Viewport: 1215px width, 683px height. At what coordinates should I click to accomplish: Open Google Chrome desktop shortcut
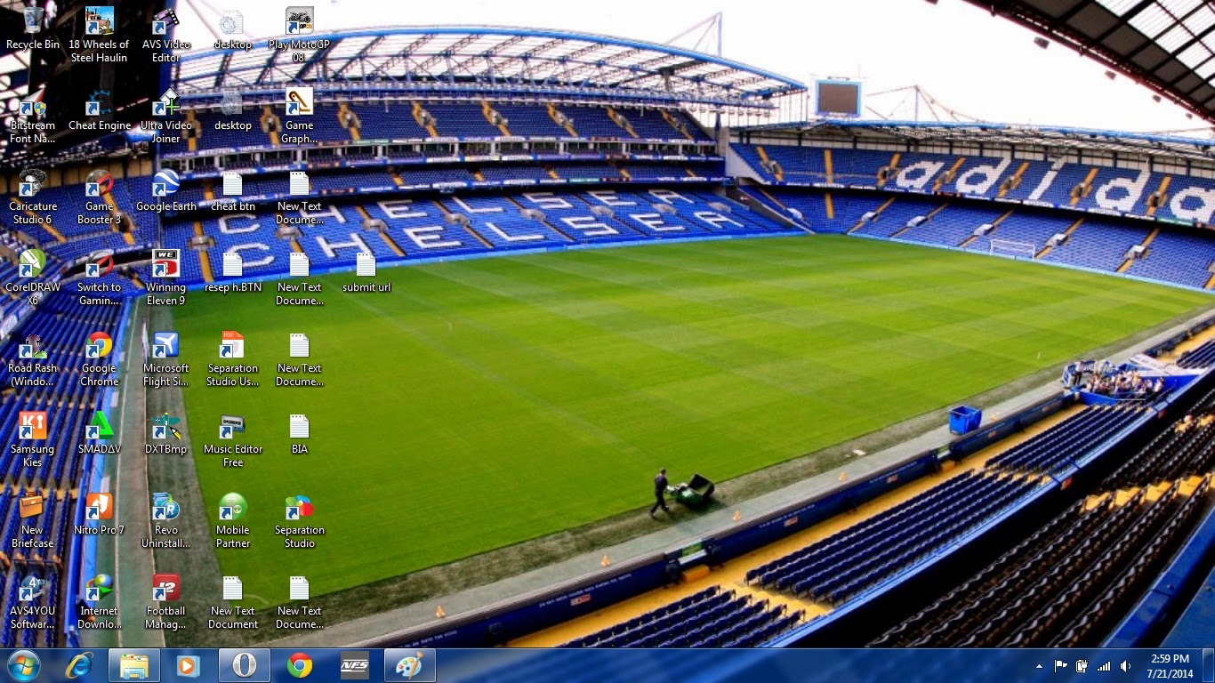click(x=100, y=358)
